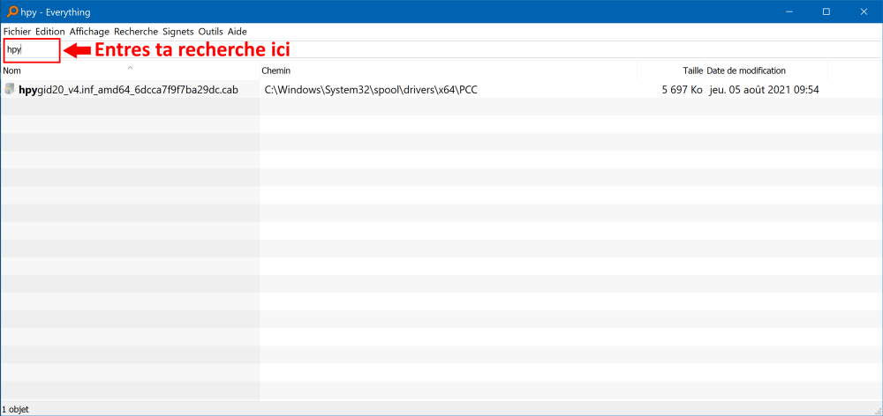Click the size value 5 697 Ko
Screen dimensions: 883x416
(x=682, y=89)
